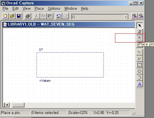This screenshot has height=118, width=154.
Task: Click the Save document icon
Action: [19, 16]
